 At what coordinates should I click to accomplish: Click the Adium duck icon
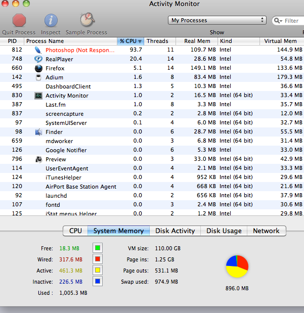click(38, 77)
